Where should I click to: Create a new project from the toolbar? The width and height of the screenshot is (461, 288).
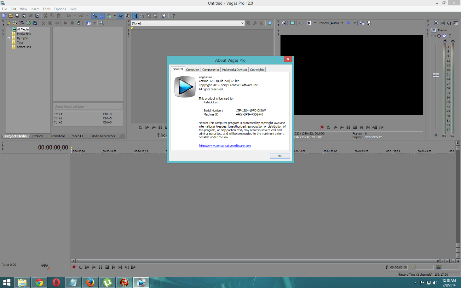click(x=4, y=16)
